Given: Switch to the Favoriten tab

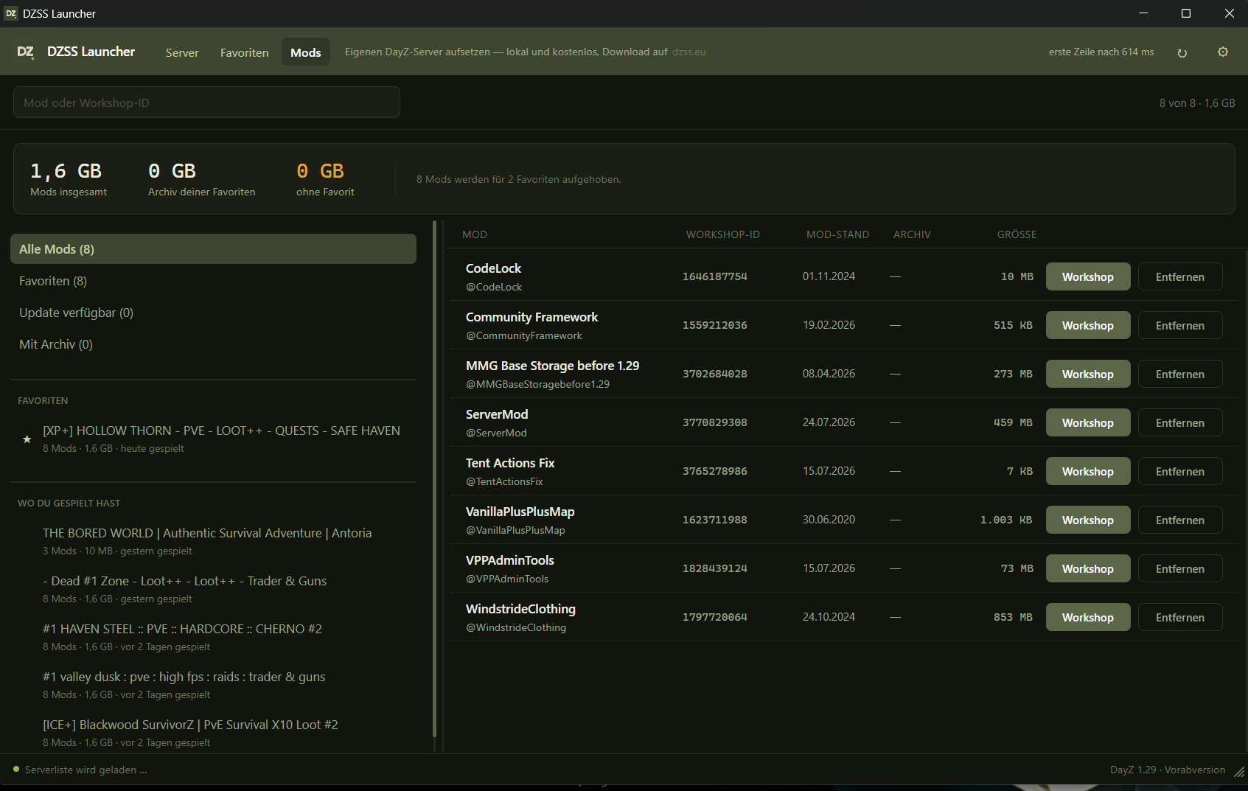Looking at the screenshot, I should pyautogui.click(x=245, y=52).
